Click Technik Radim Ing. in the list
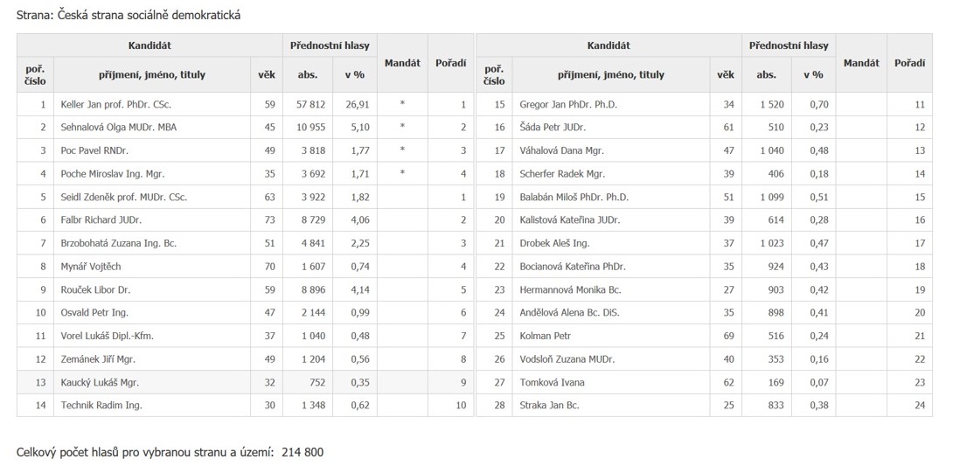Screen dimensions: 953x473 101,405
